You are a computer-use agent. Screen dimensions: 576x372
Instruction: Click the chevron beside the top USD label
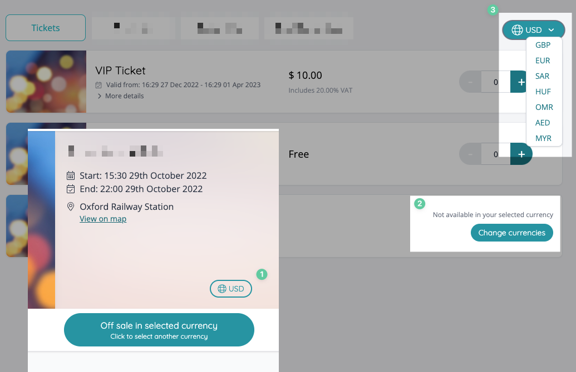(x=551, y=29)
